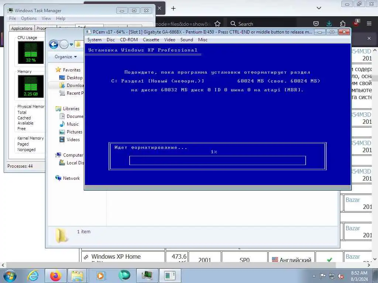This screenshot has width=378, height=283.
Task: Click the Network icon in Explorer
Action: [x=58, y=178]
